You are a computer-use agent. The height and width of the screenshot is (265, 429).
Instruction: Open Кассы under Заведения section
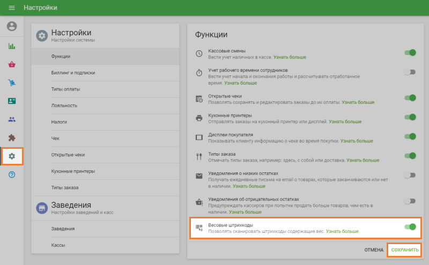[x=58, y=245]
